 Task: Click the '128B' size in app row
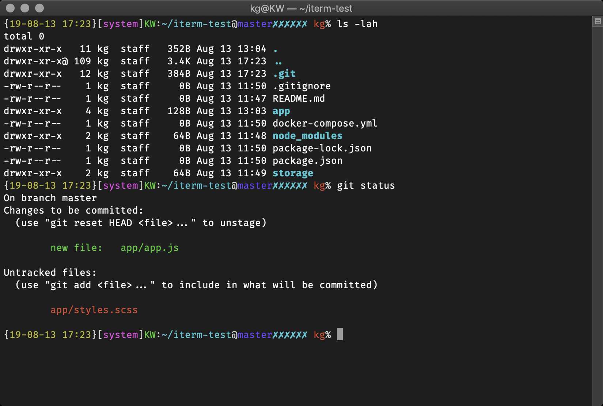pyautogui.click(x=179, y=111)
